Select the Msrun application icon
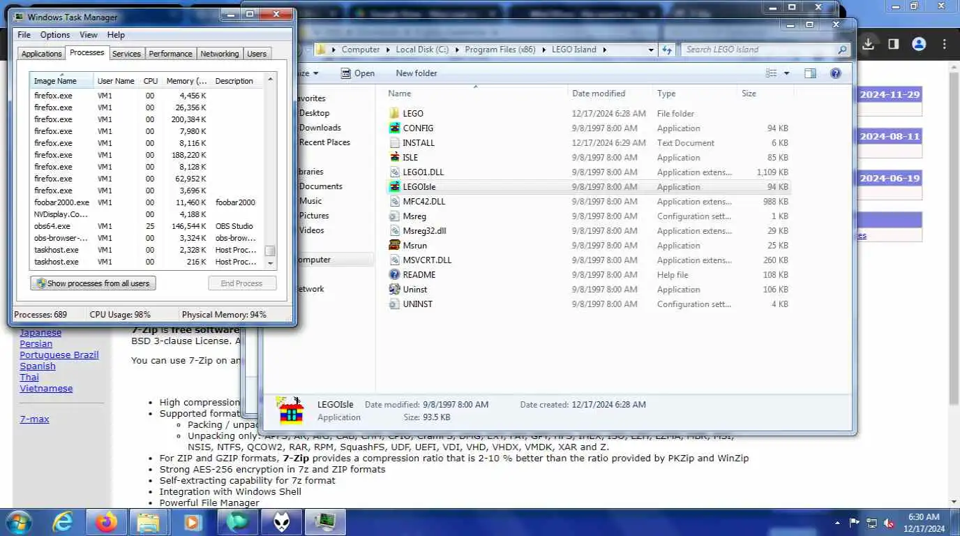This screenshot has height=536, width=960. coord(394,245)
